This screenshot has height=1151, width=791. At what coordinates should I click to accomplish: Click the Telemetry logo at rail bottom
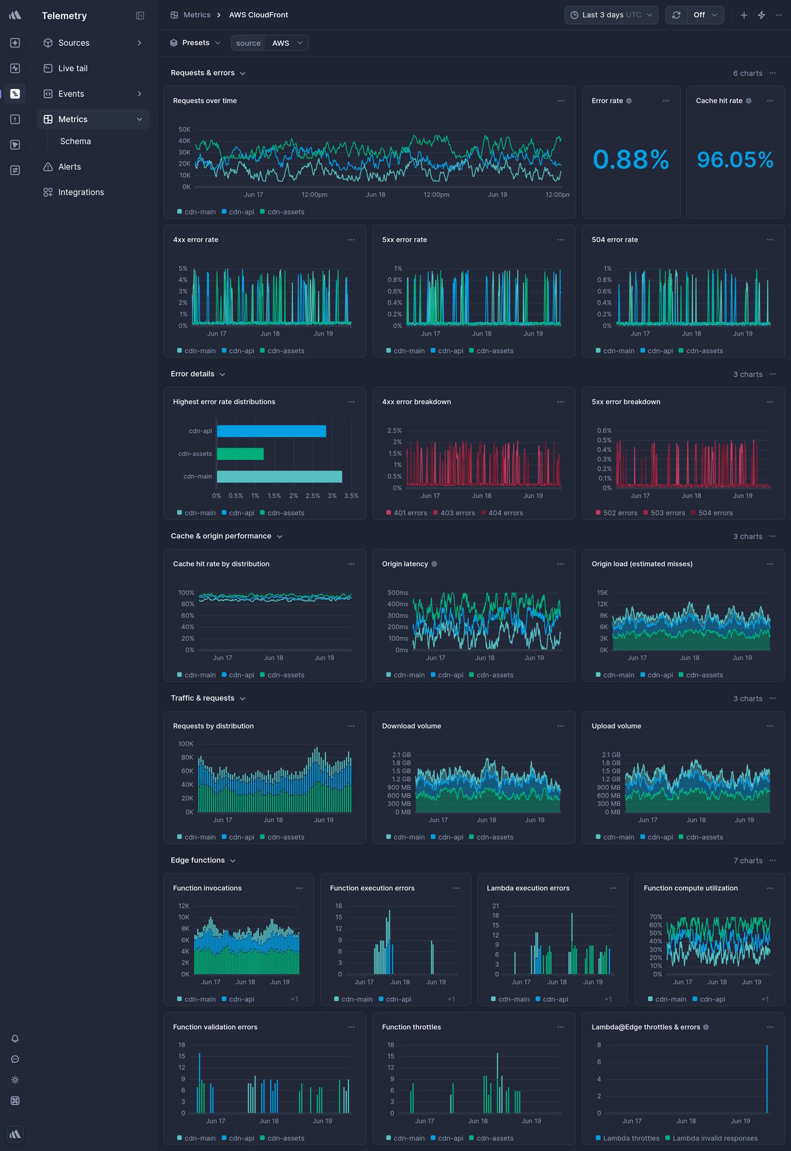(x=15, y=1134)
